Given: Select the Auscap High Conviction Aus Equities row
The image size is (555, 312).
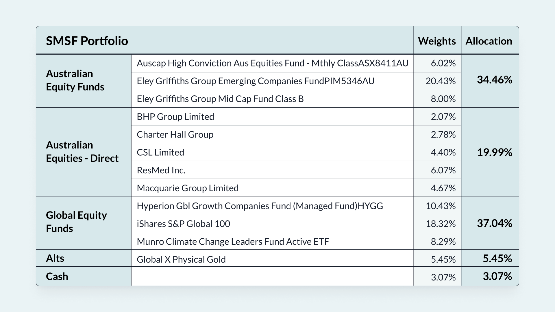Looking at the screenshot, I should [x=272, y=63].
